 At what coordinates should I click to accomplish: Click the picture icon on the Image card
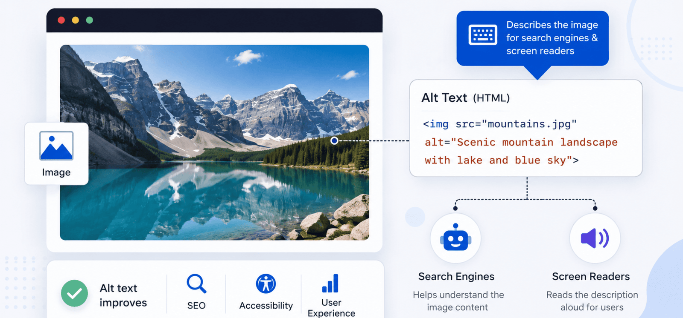point(56,146)
